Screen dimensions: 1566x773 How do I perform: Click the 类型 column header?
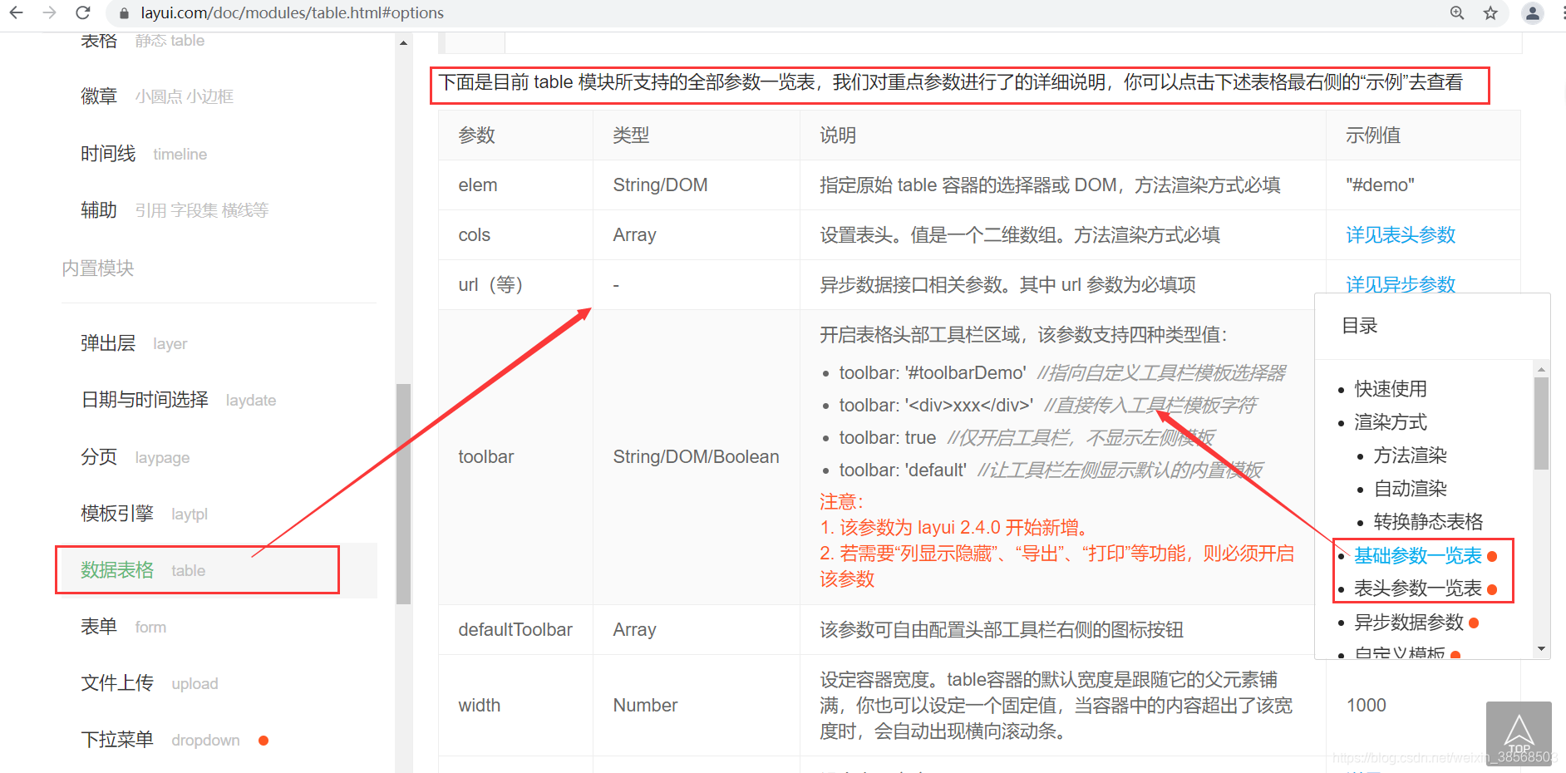coord(697,135)
